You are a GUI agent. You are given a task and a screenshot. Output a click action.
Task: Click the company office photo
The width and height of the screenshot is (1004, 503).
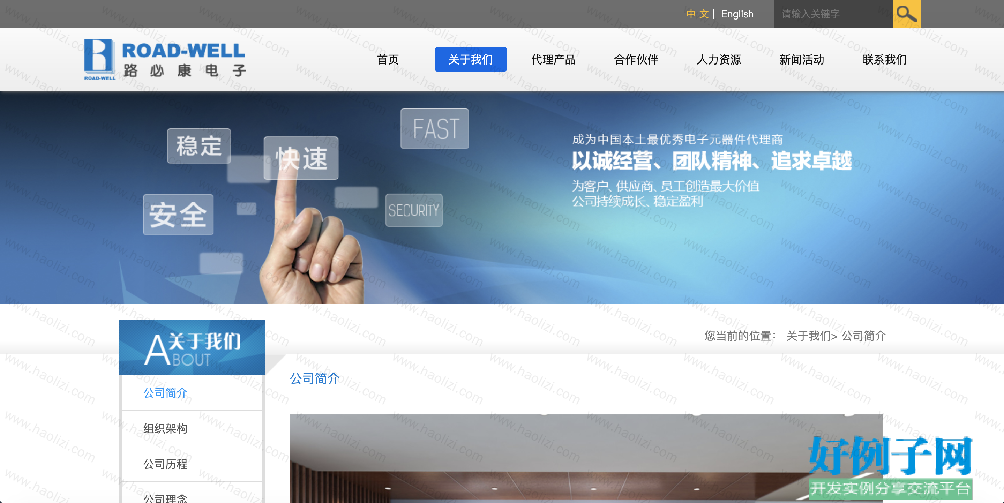(x=586, y=459)
